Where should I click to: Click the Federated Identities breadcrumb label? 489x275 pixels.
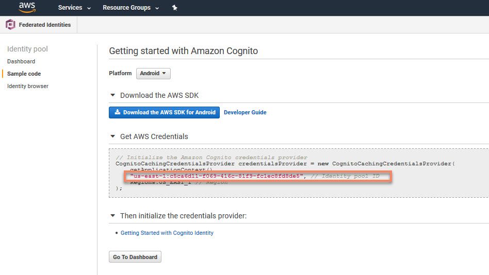point(44,25)
